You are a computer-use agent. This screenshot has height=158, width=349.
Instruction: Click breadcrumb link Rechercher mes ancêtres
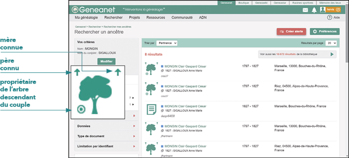click(x=117, y=27)
